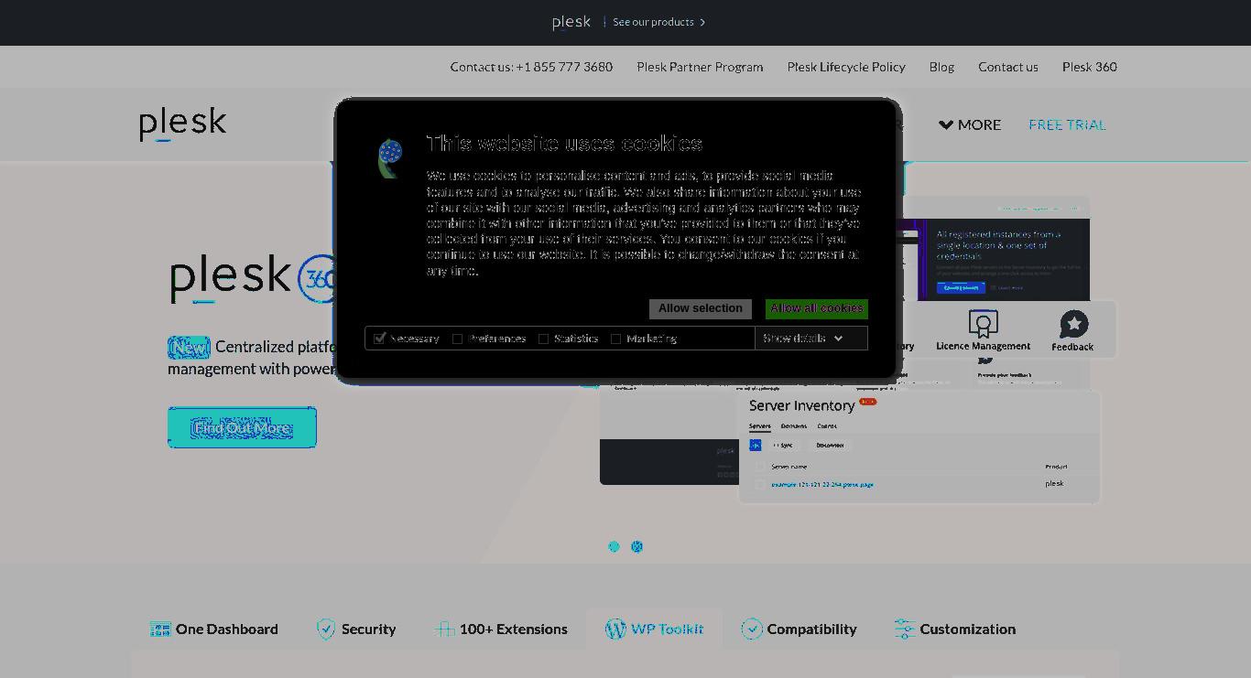Click the New badge in hero text
1251x678 pixels.
[190, 348]
